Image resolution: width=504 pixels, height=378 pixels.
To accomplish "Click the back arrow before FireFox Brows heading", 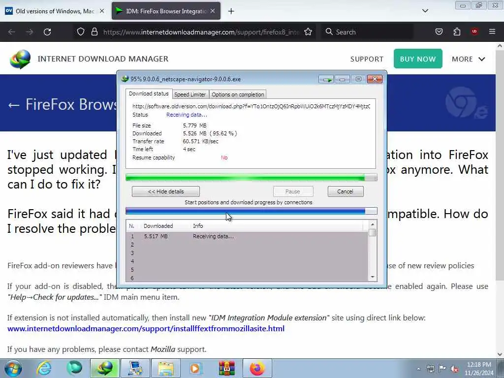I will 13,105.
